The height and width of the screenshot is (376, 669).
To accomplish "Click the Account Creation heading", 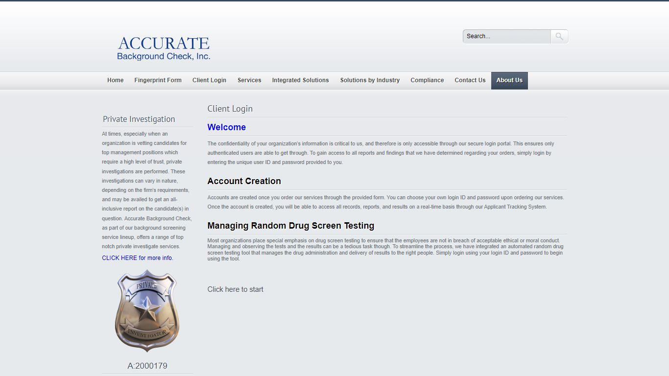I will coord(244,181).
